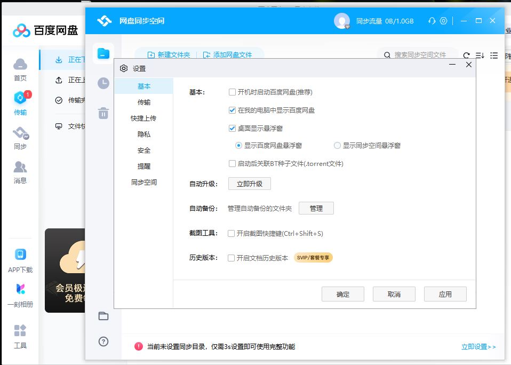Click the user avatar in sync space title bar
511x365 pixels.
[342, 21]
